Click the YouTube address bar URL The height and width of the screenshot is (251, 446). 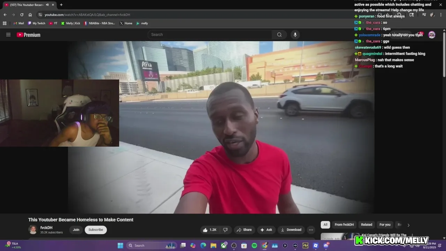click(87, 15)
